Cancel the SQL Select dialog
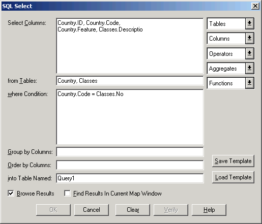The height and width of the screenshot is (224, 262). point(92,210)
